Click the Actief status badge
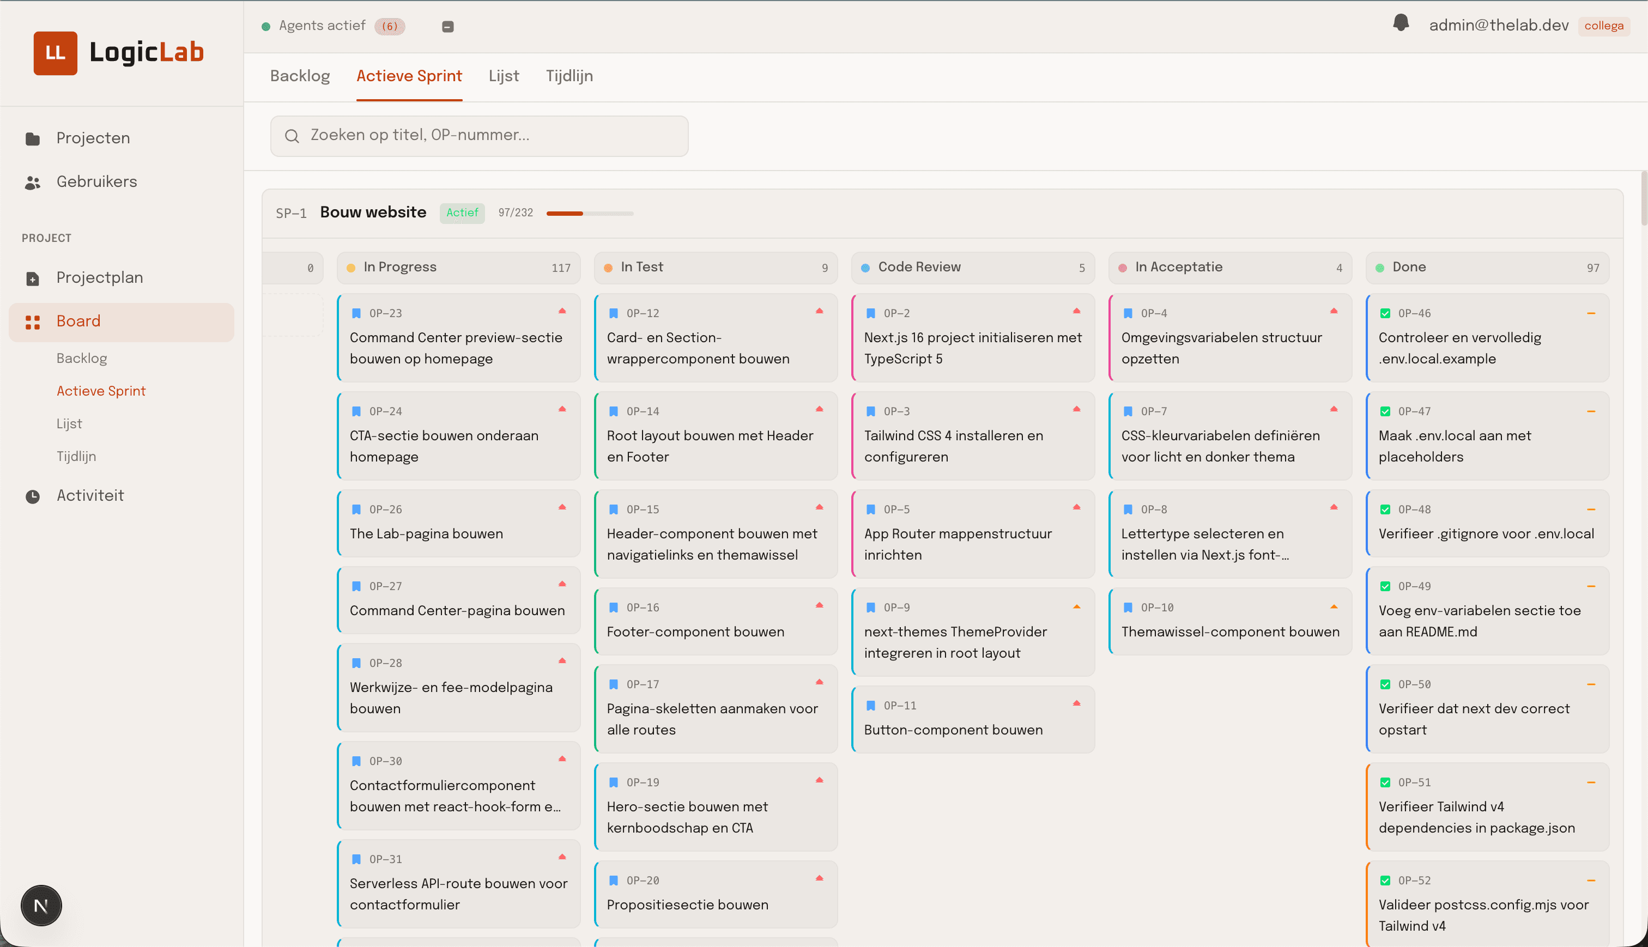Viewport: 1648px width, 947px height. tap(462, 213)
